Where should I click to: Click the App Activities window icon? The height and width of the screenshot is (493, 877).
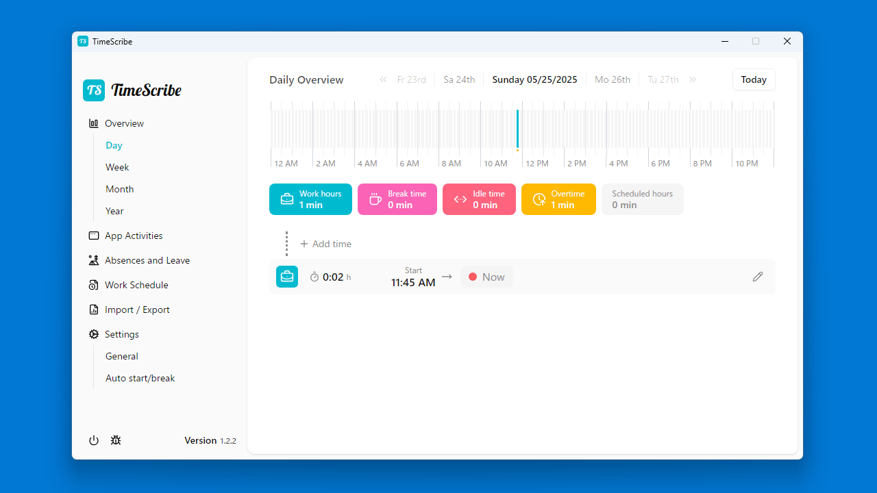[94, 236]
